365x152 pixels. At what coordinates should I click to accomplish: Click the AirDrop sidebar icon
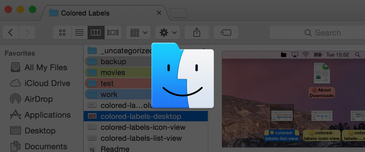tap(16, 99)
